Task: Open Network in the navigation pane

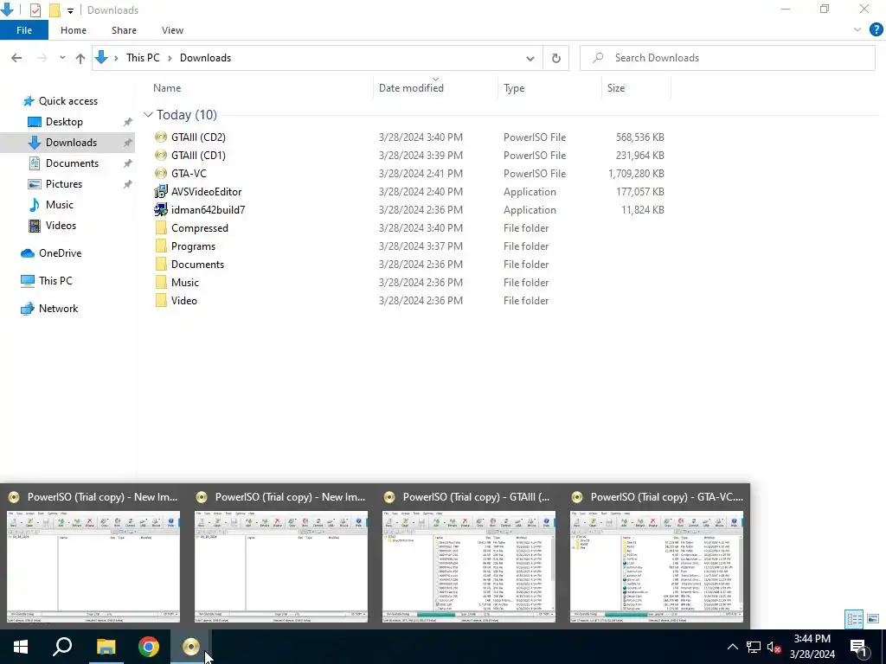Action: [58, 309]
